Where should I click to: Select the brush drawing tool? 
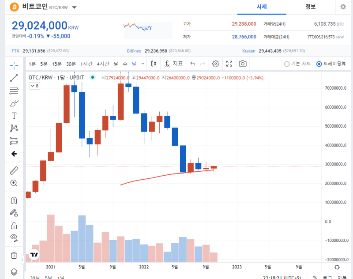(14, 103)
